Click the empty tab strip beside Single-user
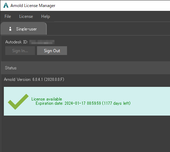170x152 pixels. [108, 28]
